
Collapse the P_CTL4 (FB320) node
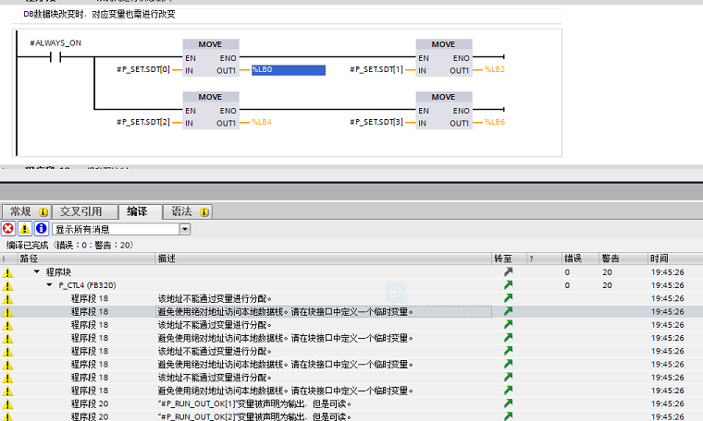[x=49, y=285]
